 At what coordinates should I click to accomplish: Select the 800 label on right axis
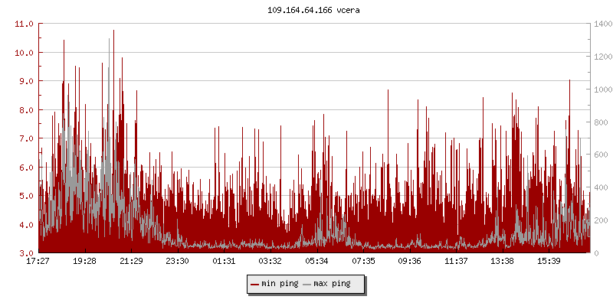click(x=599, y=122)
